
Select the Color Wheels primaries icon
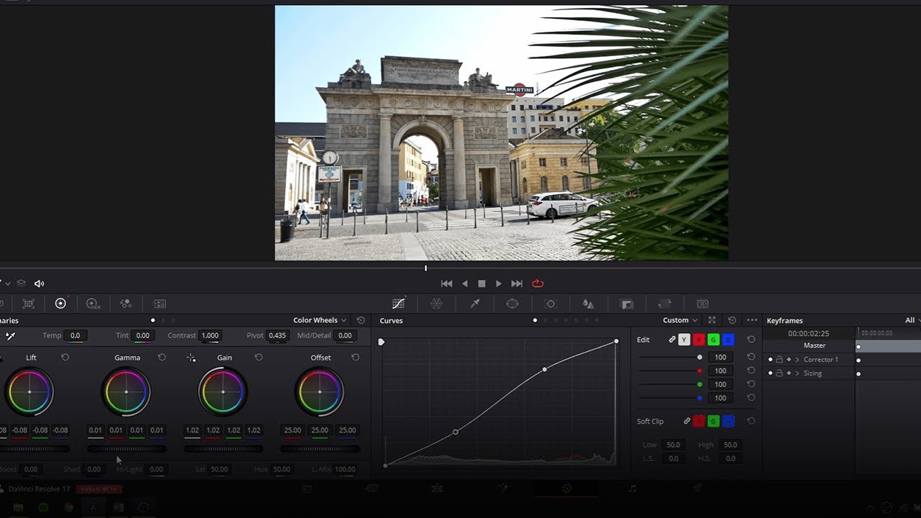pyautogui.click(x=60, y=304)
